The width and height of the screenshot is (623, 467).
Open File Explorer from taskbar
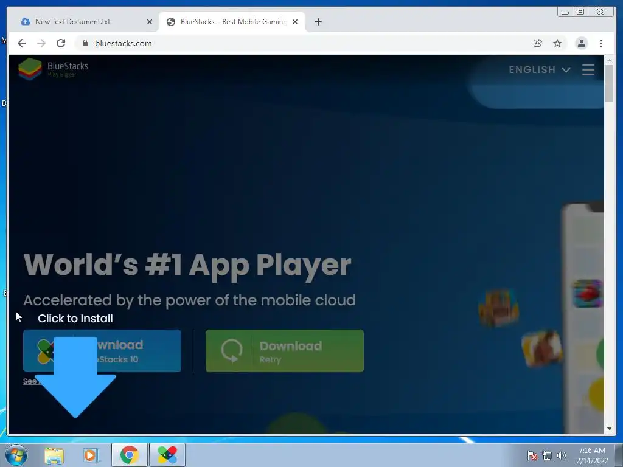54,455
